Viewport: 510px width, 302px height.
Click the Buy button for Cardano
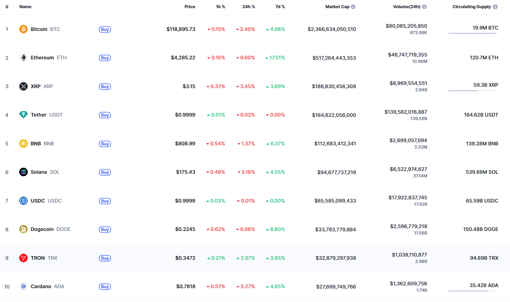coord(105,287)
